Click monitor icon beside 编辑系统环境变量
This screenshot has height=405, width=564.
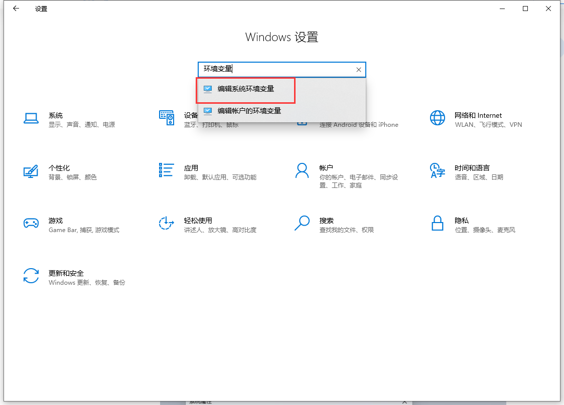(208, 89)
